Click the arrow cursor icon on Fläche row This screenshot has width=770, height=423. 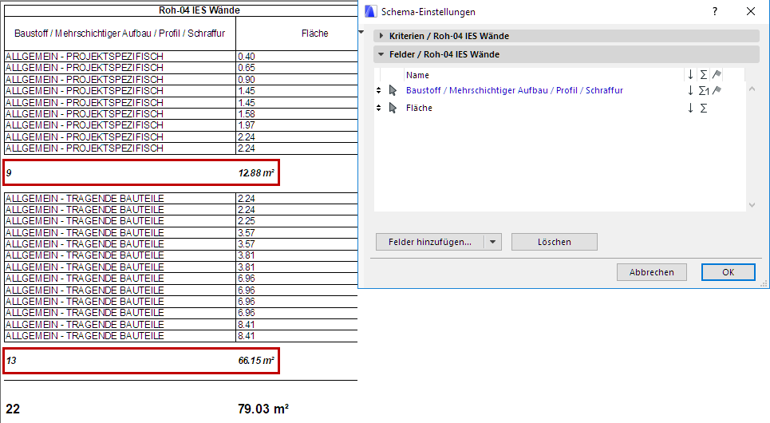[393, 108]
